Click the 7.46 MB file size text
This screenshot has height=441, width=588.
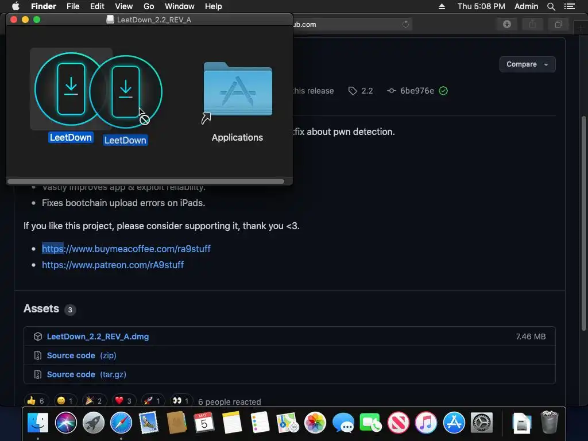(531, 336)
